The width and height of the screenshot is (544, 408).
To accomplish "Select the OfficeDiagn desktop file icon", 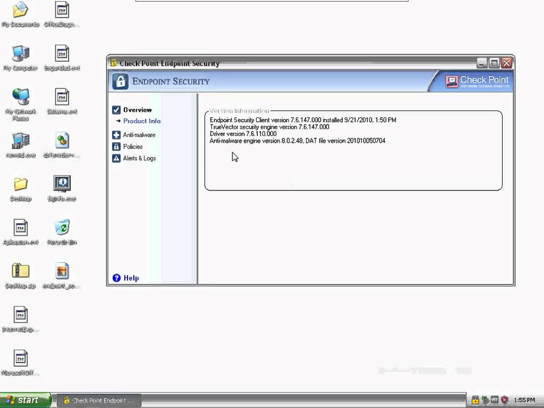I will click(62, 14).
